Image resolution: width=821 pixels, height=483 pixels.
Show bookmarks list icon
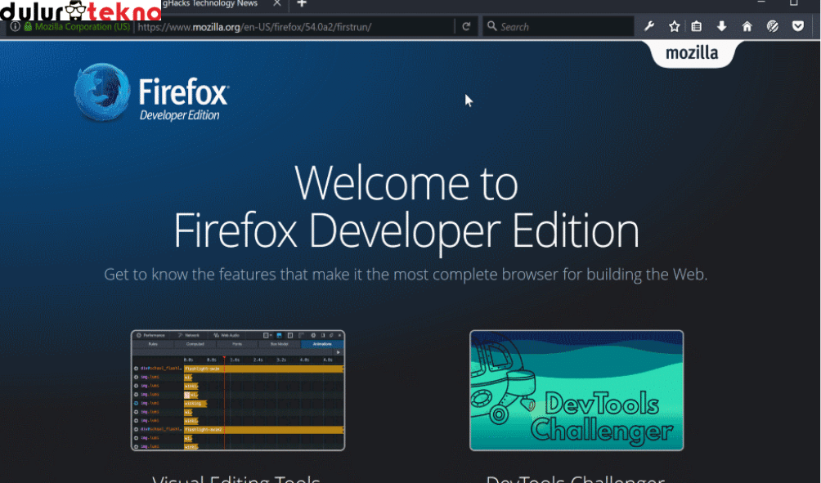697,26
